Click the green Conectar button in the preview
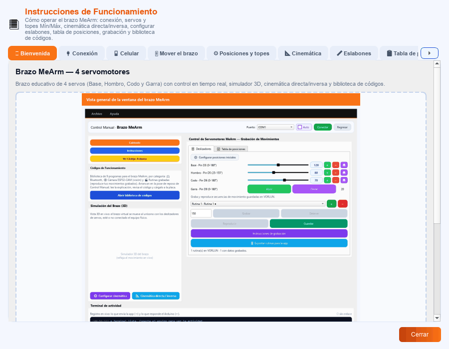Image resolution: width=449 pixels, height=349 pixels. pyautogui.click(x=323, y=127)
